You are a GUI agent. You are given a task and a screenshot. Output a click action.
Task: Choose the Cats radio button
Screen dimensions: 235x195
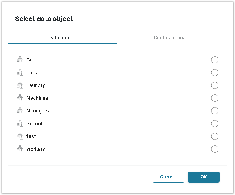click(x=215, y=73)
